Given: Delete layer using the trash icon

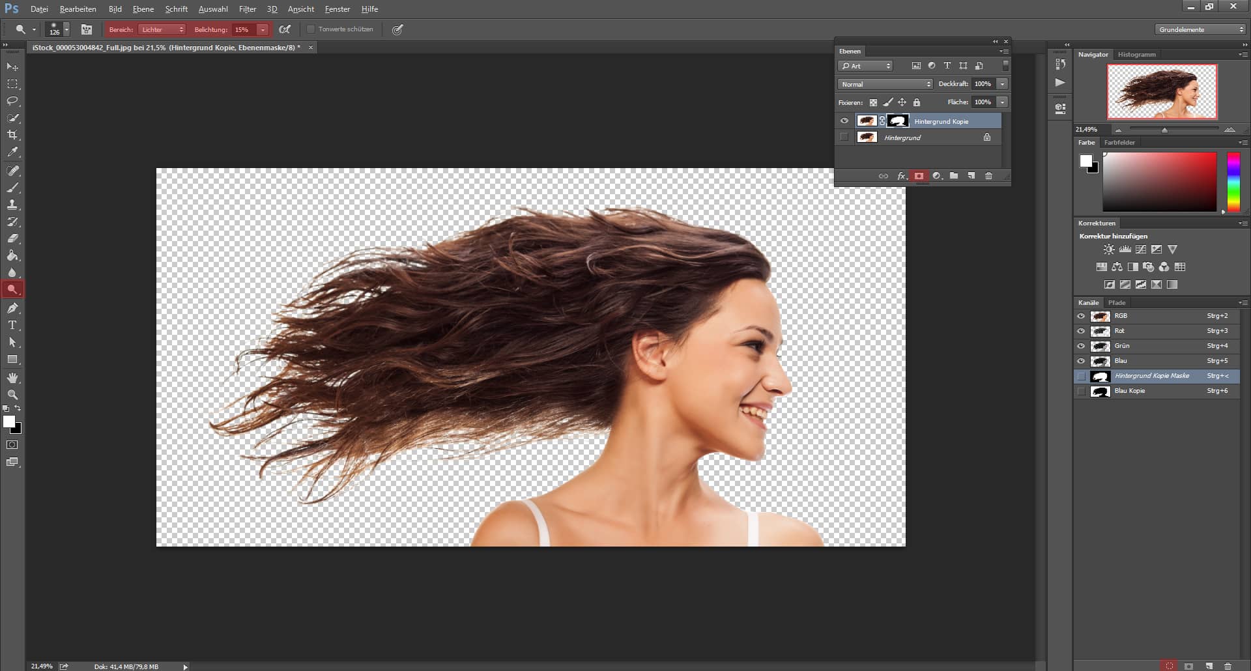Looking at the screenshot, I should [988, 176].
